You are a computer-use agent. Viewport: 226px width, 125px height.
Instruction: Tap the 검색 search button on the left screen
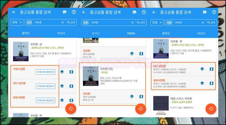pyautogui.click(x=71, y=22)
